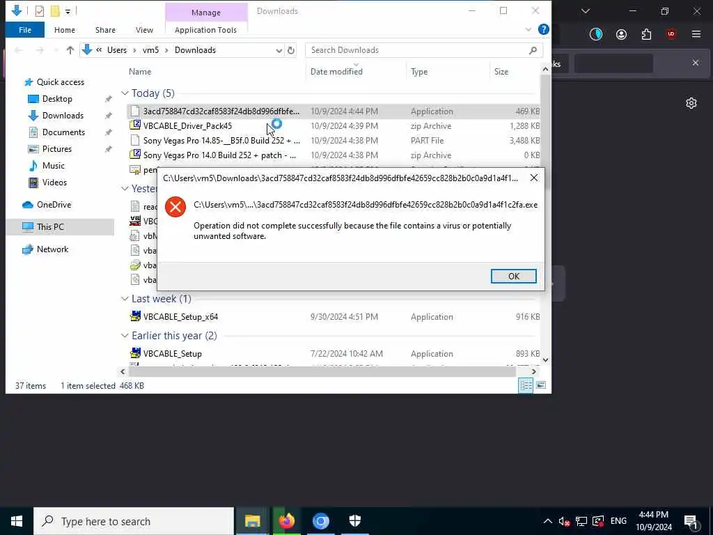Image resolution: width=713 pixels, height=535 pixels.
Task: Open the customize Quick Access Toolbar dropdown
Action: (x=68, y=11)
